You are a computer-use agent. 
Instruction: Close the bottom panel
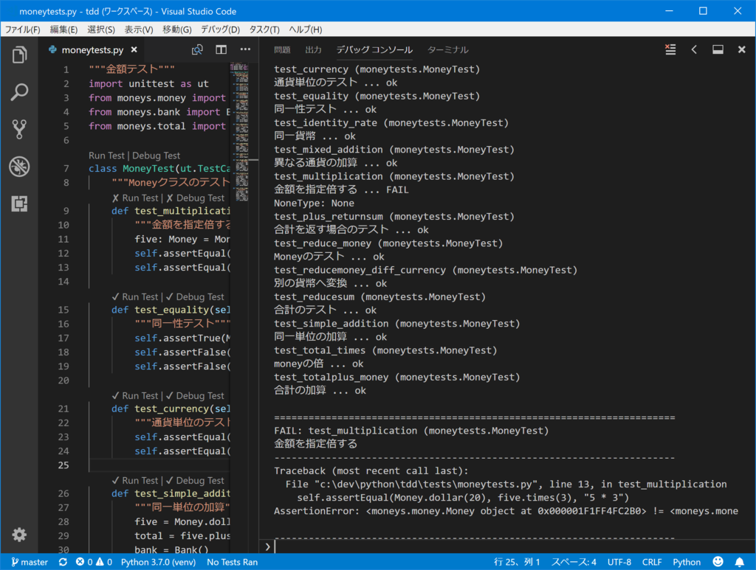coord(741,49)
